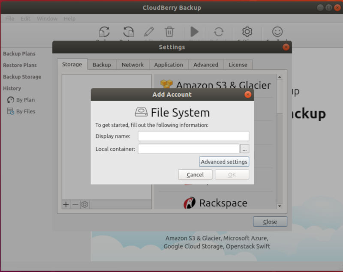Browse for a local container folder
The width and height of the screenshot is (343, 272).
(245, 149)
